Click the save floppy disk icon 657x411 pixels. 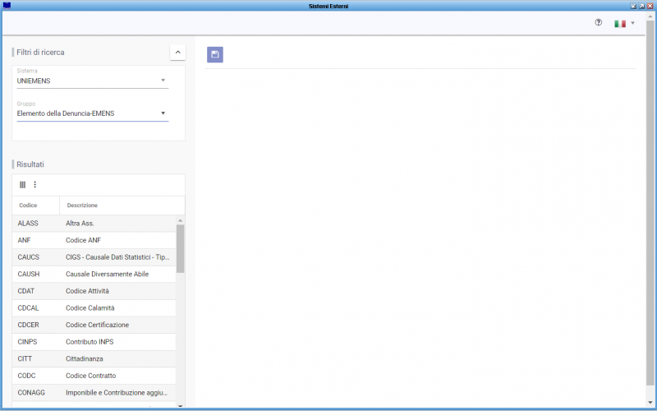(x=215, y=54)
